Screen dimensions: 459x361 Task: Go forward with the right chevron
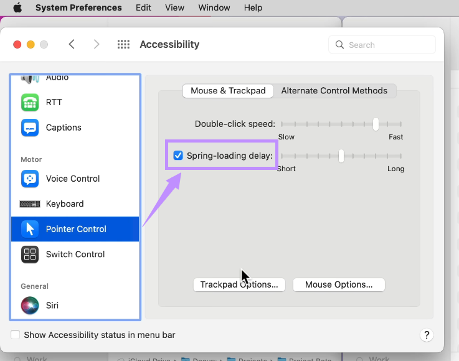point(97,44)
